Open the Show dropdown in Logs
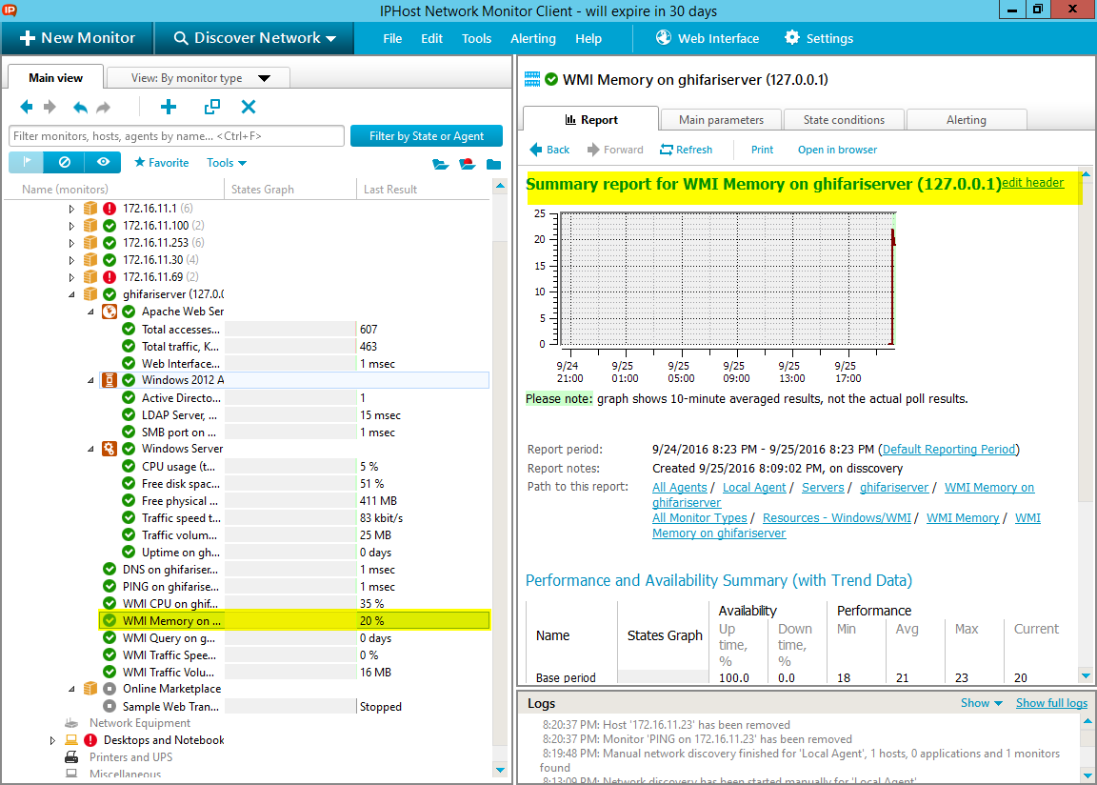The width and height of the screenshot is (1097, 785). point(982,702)
